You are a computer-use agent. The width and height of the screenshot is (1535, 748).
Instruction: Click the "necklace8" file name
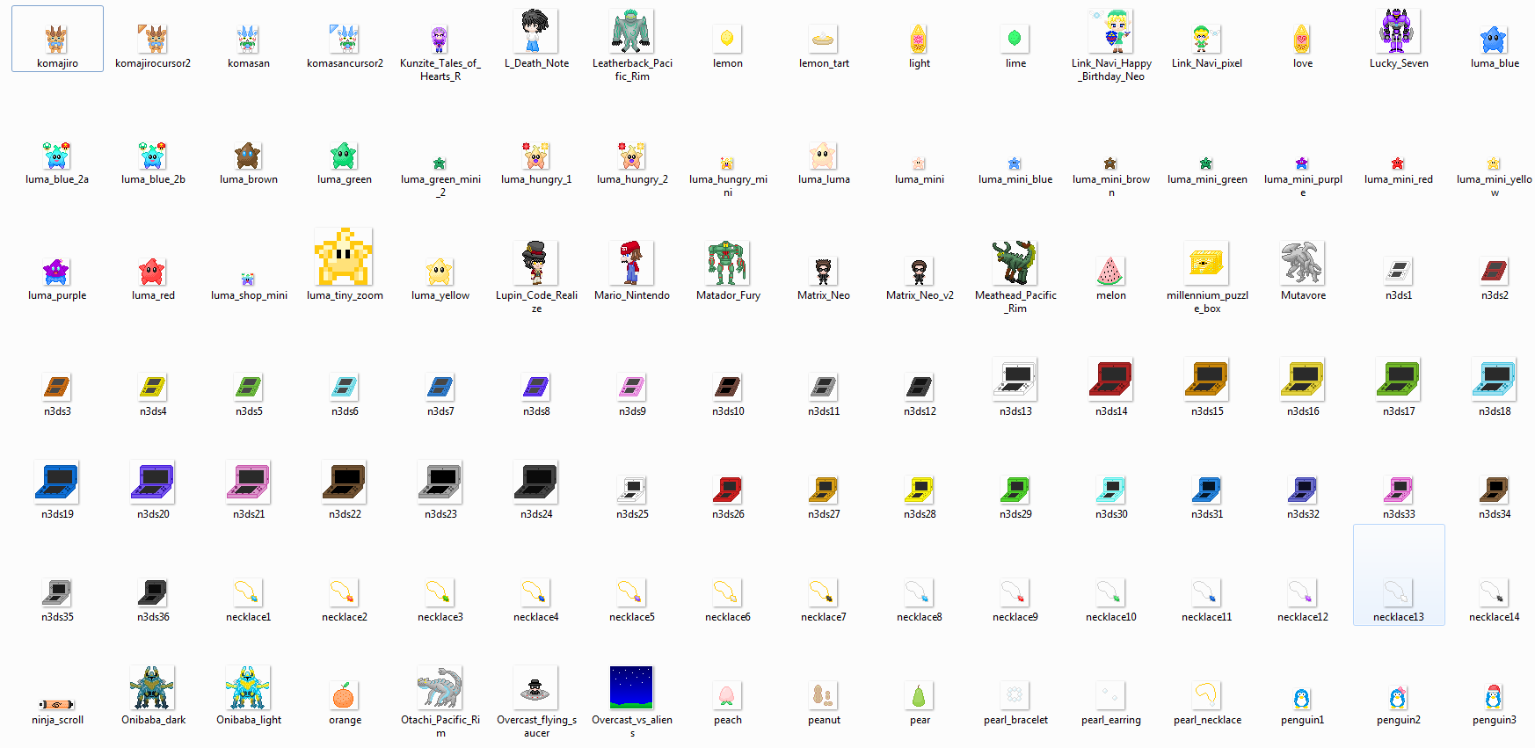coord(919,617)
